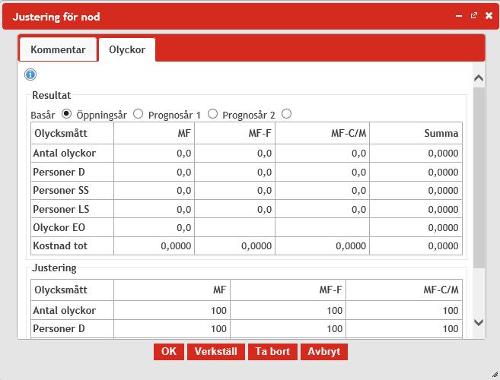Click the Olyckor EO MF cell 0,0
Viewport: 500px width, 380px height.
[154, 228]
